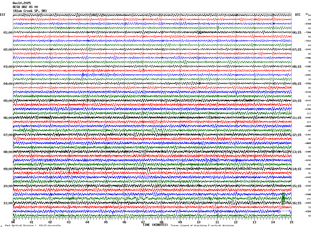Click the 14:15 UTC time label
This screenshot has height=229, width=312.
click(x=297, y=169)
